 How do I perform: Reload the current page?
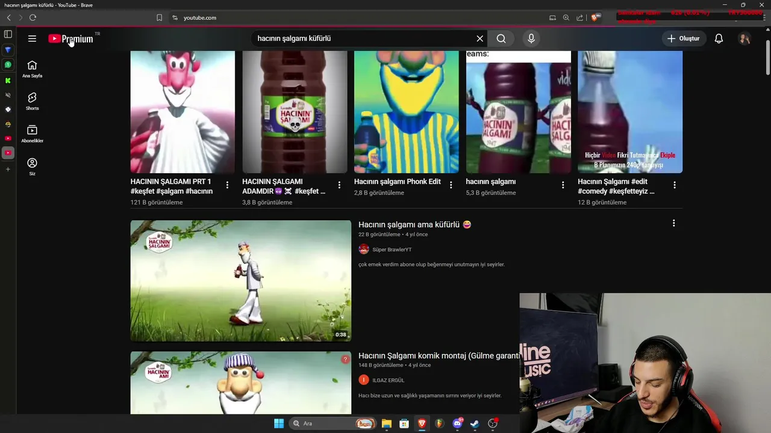33,17
